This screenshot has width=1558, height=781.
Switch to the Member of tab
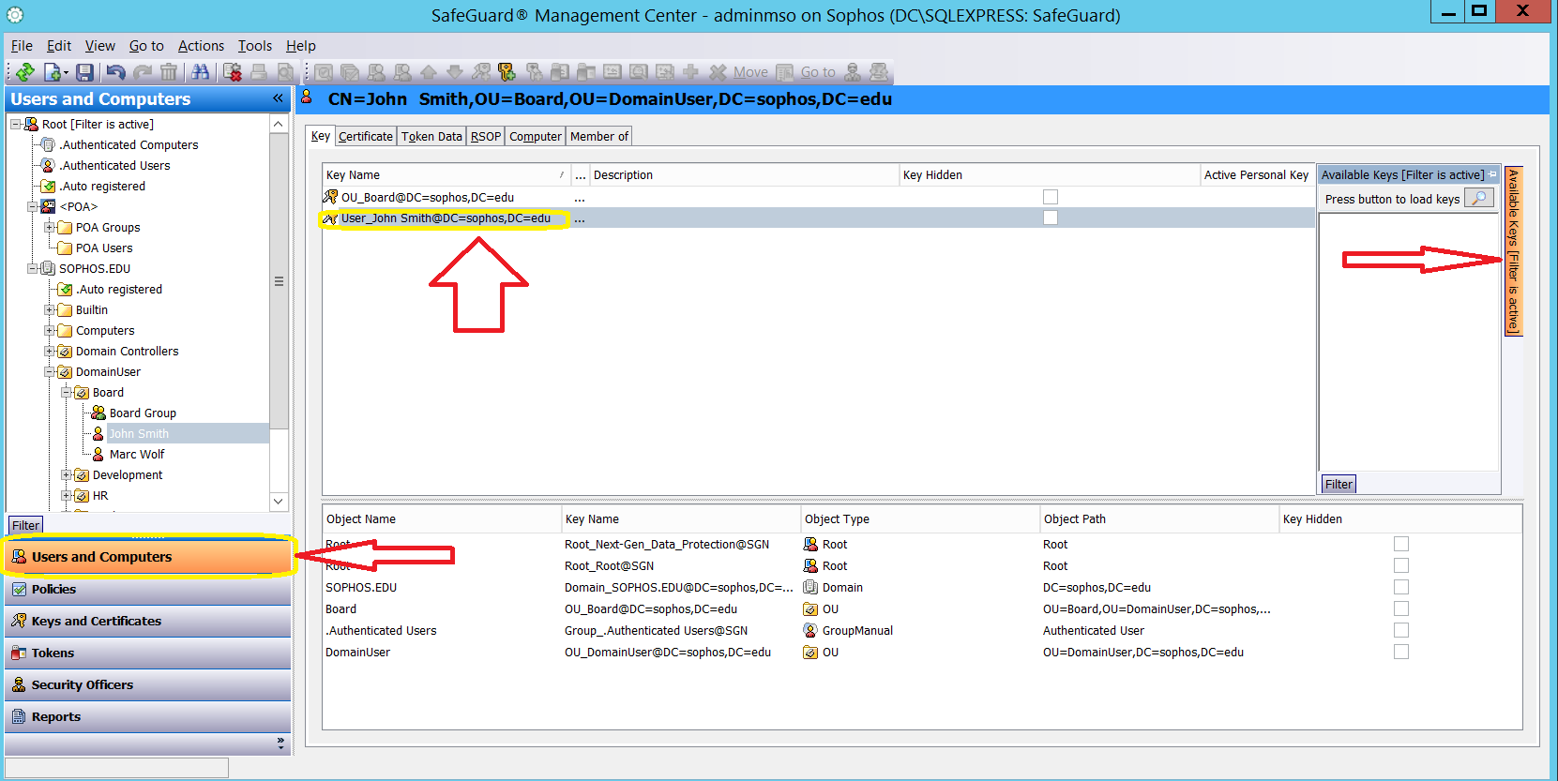click(x=599, y=136)
